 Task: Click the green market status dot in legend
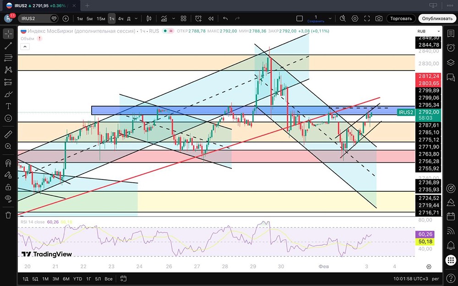pyautogui.click(x=165, y=31)
